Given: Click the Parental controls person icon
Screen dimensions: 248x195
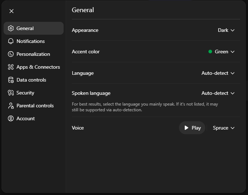Looking at the screenshot, I should tap(11, 106).
